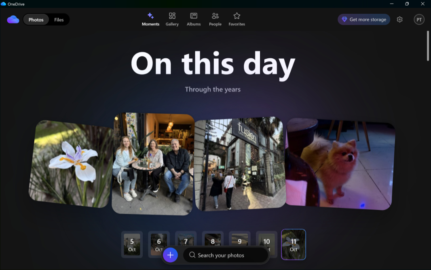Open settings gear icon

click(399, 19)
